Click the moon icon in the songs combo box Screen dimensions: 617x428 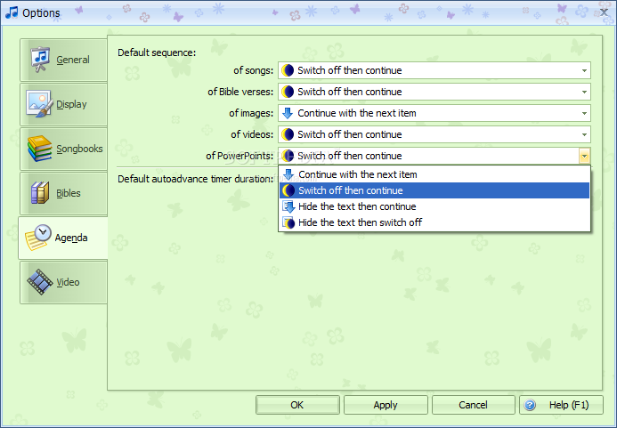click(288, 70)
